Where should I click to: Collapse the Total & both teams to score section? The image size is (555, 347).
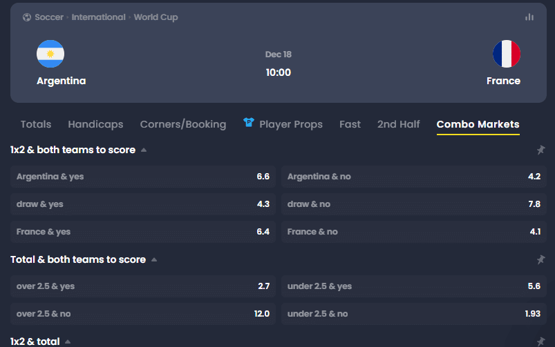coord(154,259)
